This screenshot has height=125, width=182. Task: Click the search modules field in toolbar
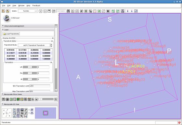(x=61, y=11)
